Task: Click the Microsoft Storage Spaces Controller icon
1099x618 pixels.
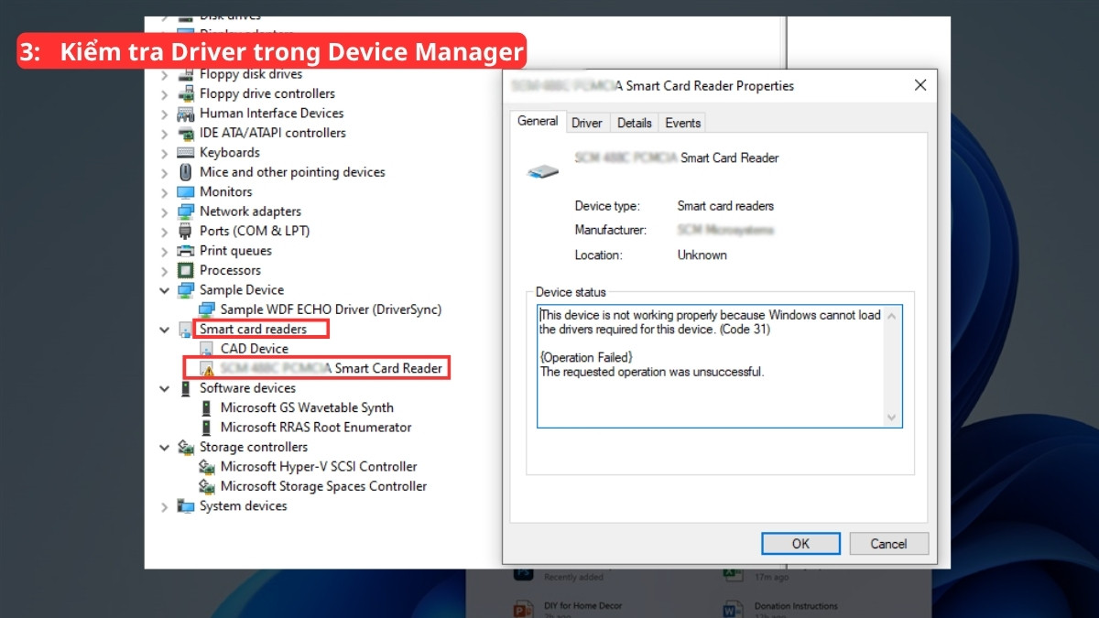Action: coord(207,487)
